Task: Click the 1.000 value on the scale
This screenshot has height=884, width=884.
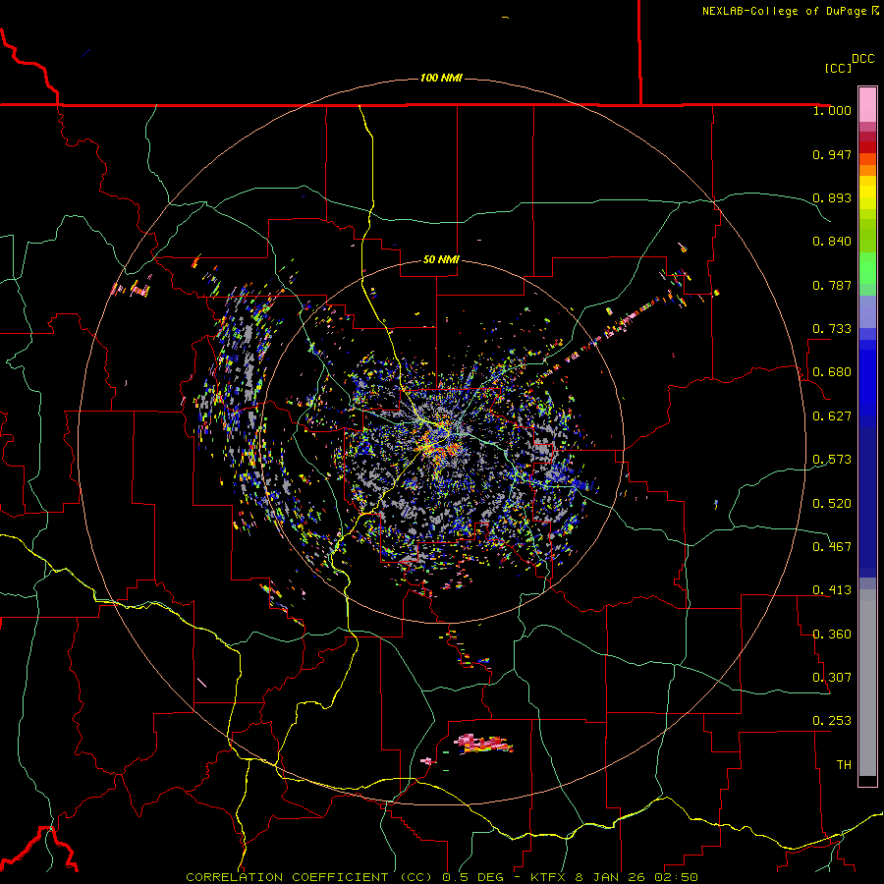Action: 832,110
